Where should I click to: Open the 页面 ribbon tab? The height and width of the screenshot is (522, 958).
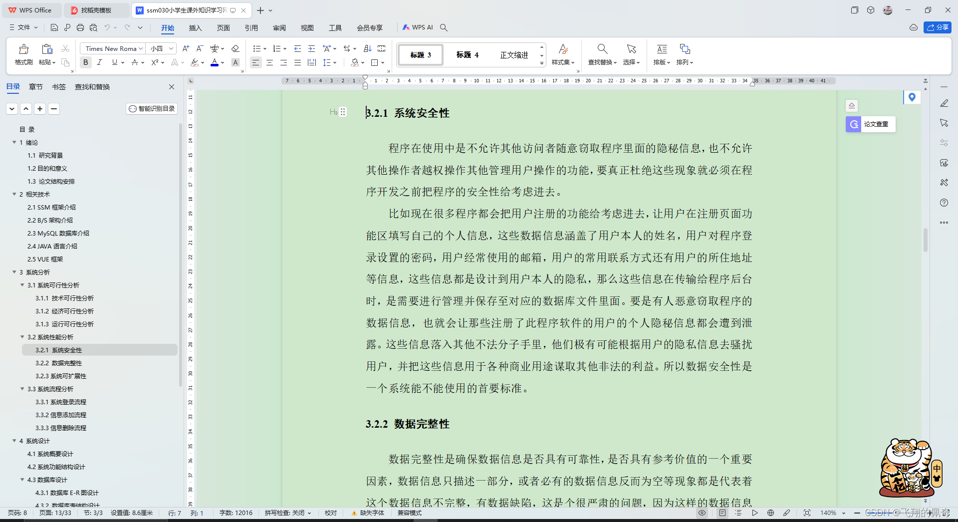pyautogui.click(x=223, y=28)
